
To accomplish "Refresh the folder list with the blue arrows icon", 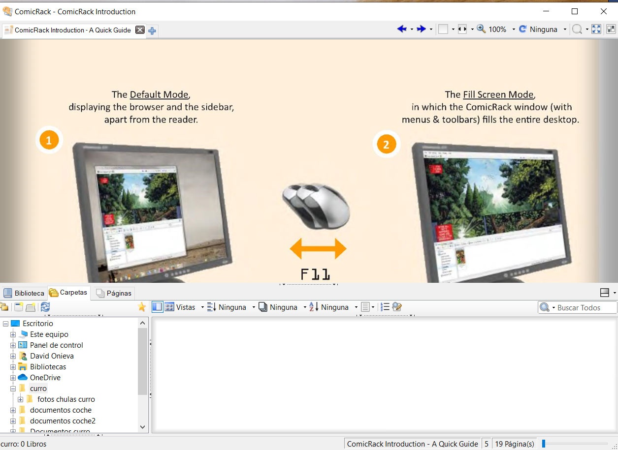I will [x=45, y=307].
